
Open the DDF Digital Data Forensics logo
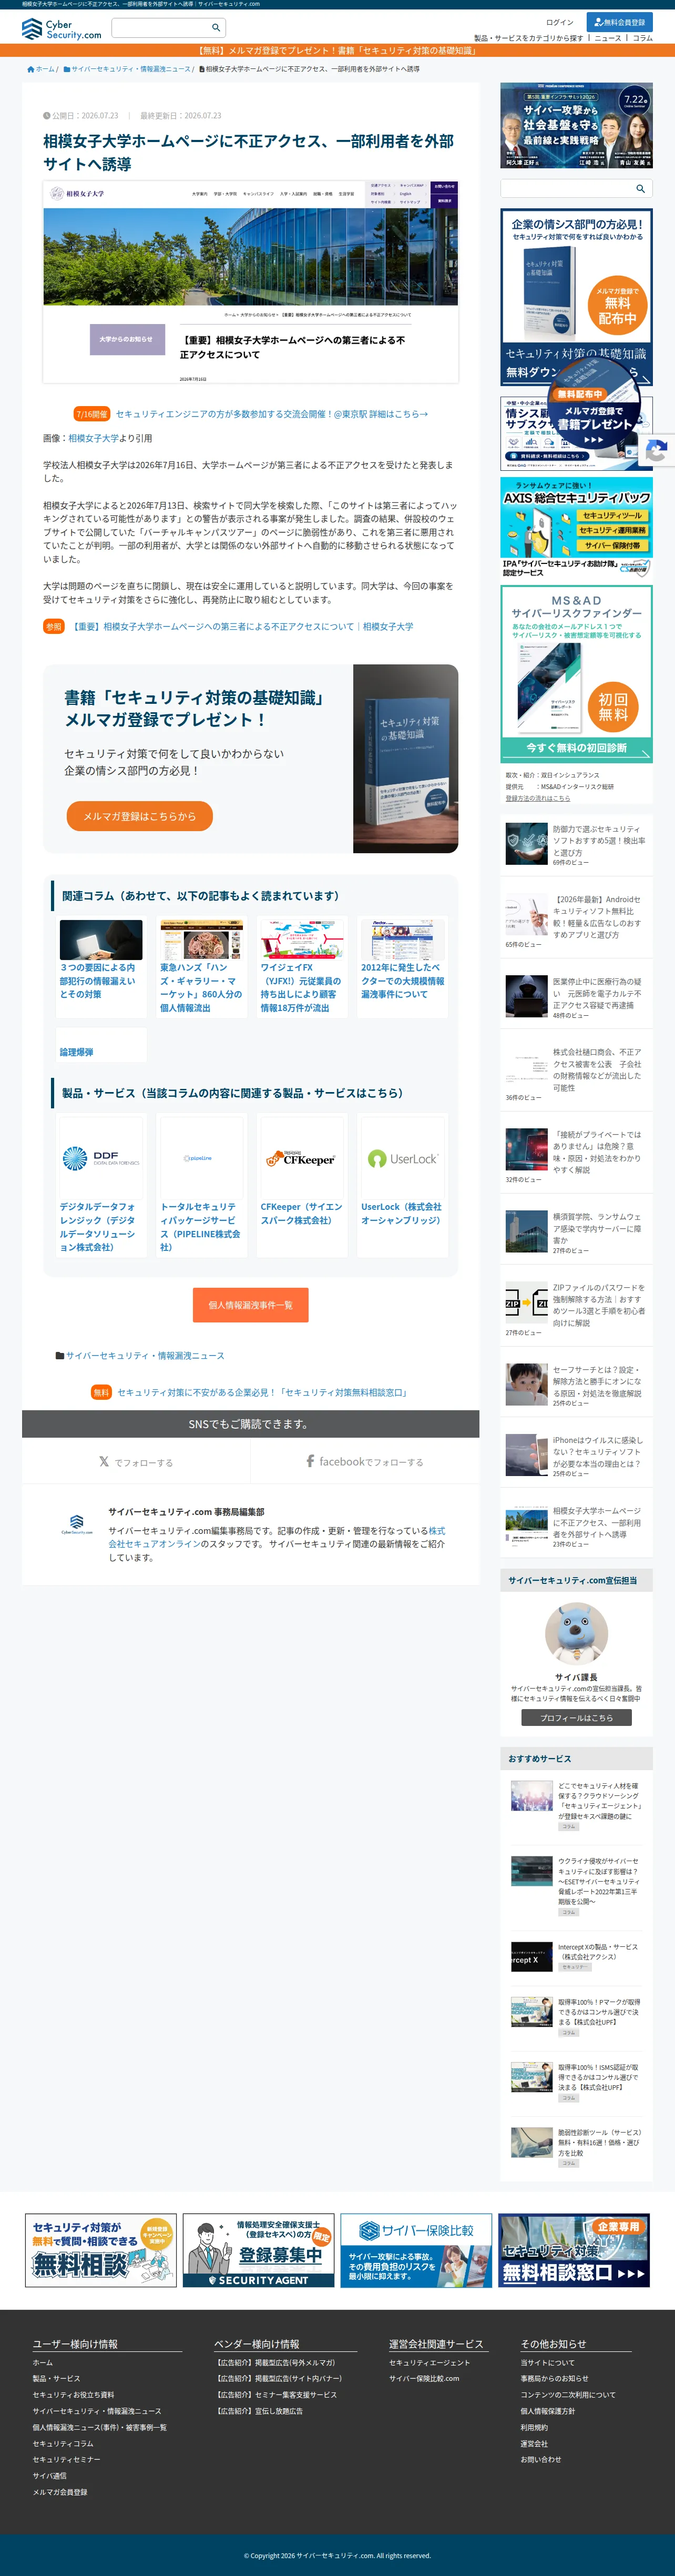[x=101, y=1158]
